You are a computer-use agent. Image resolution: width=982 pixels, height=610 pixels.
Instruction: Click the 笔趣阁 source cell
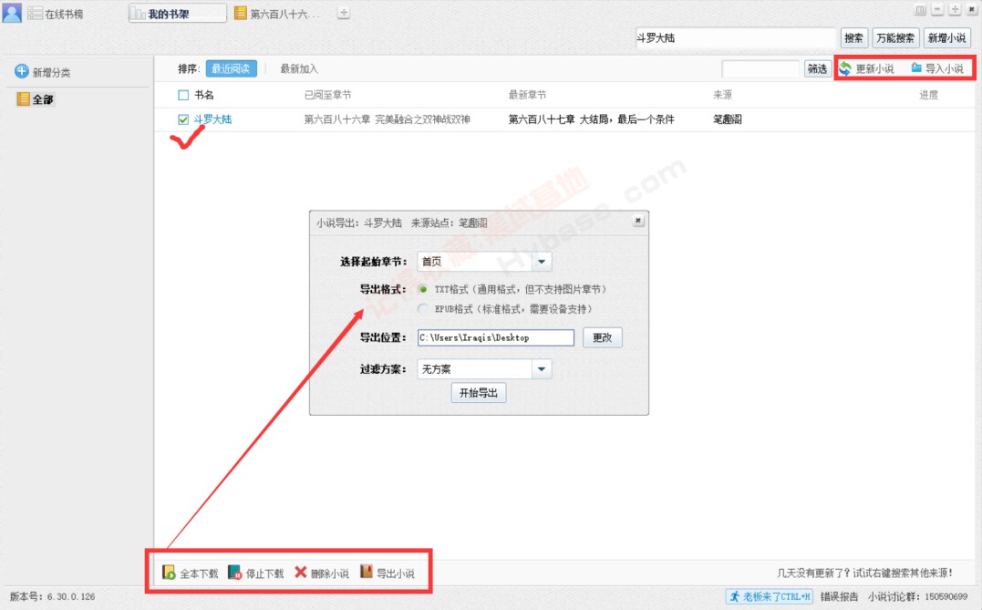[x=727, y=119]
